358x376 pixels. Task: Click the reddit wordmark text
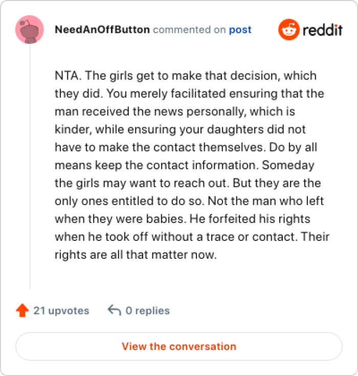point(322,30)
